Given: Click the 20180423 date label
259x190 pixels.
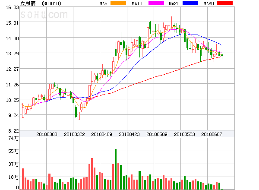Looking at the screenshot, I should [129, 134].
